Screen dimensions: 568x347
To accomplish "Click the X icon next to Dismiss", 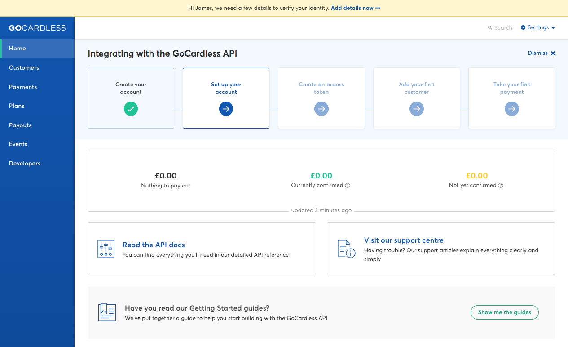I will click(553, 53).
